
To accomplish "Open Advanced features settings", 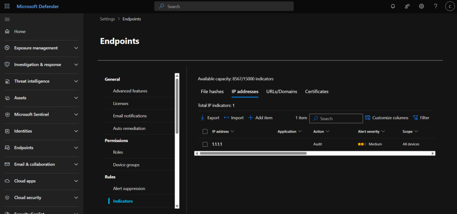I will pyautogui.click(x=130, y=91).
